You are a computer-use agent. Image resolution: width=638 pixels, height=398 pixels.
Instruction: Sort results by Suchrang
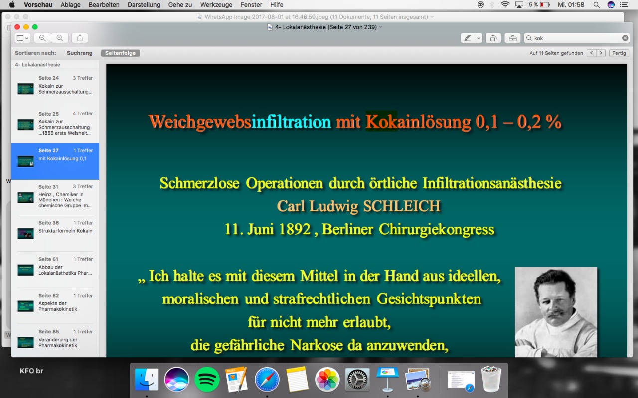[x=80, y=53]
